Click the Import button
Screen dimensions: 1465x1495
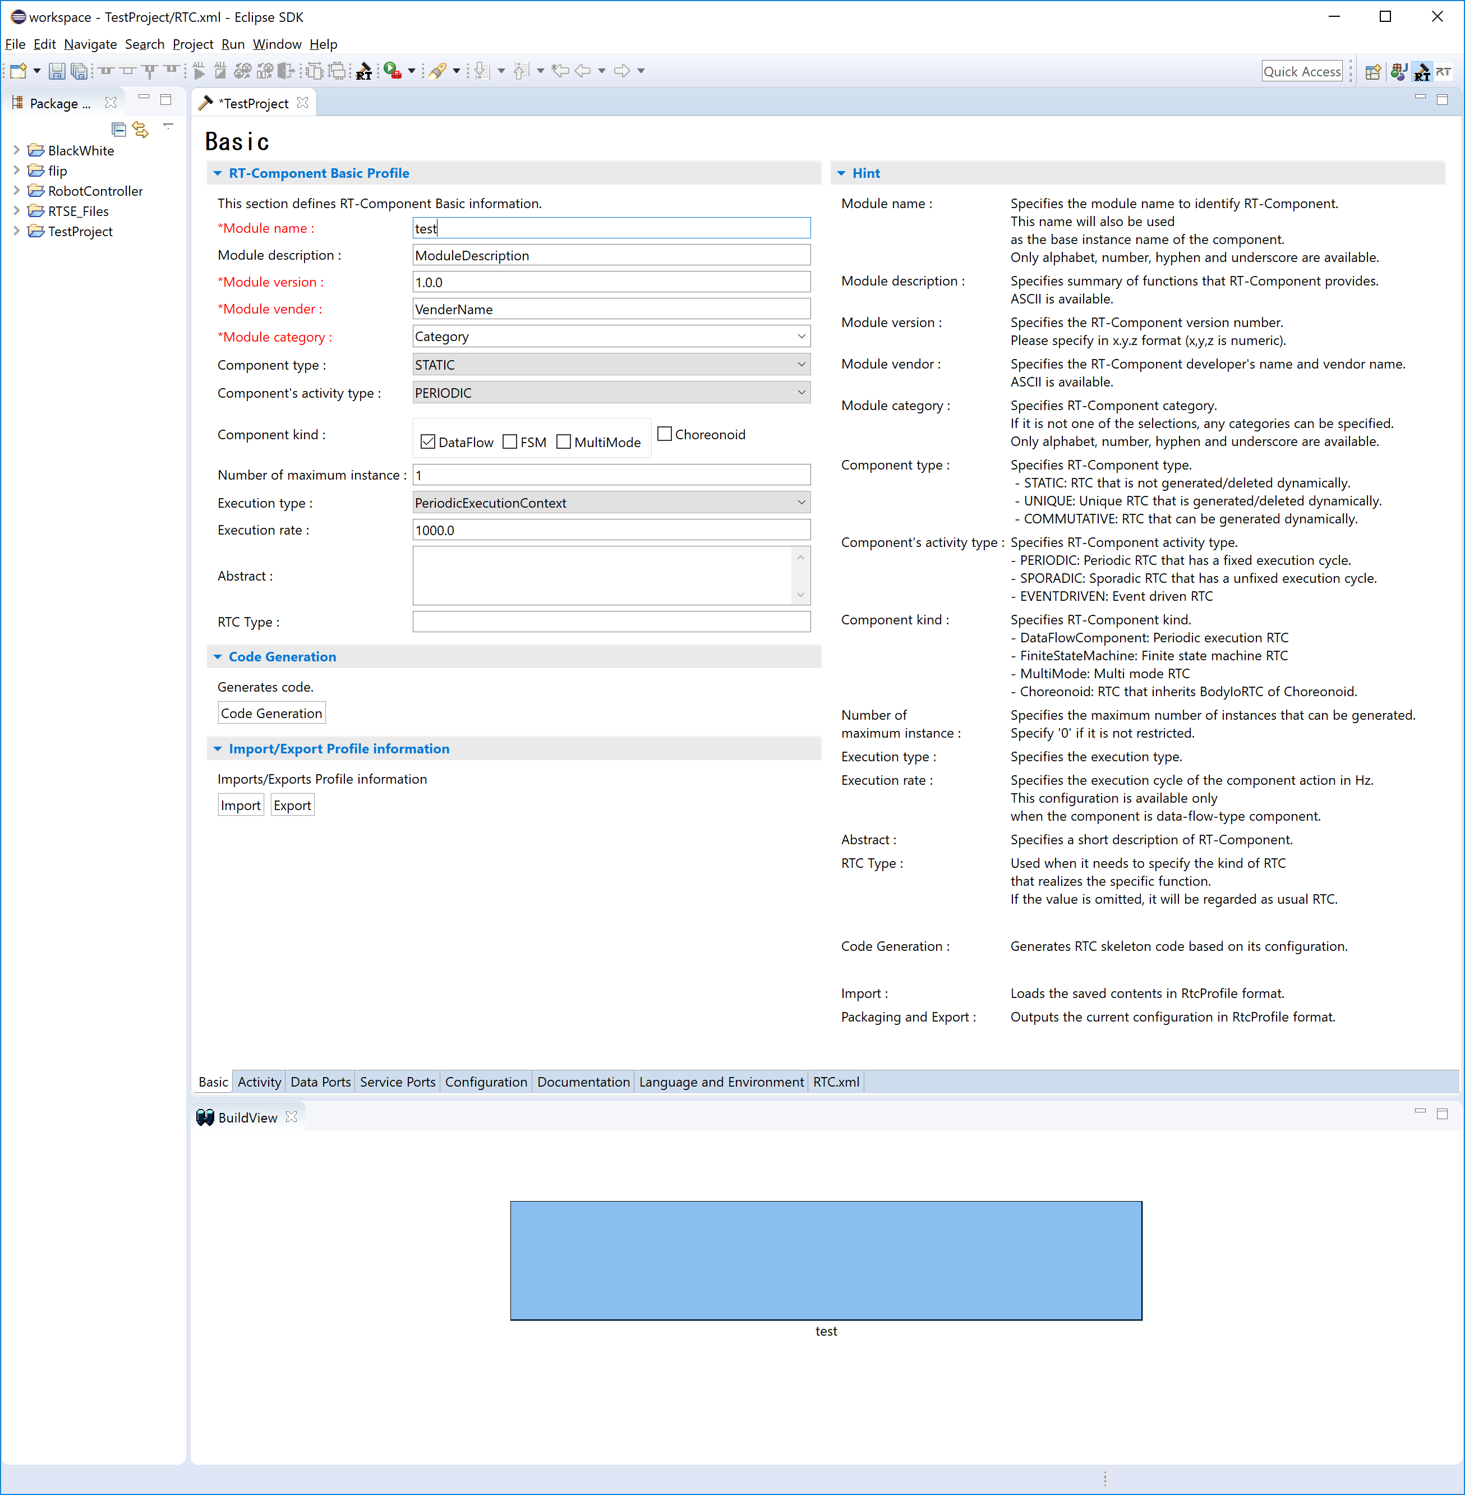pos(241,806)
